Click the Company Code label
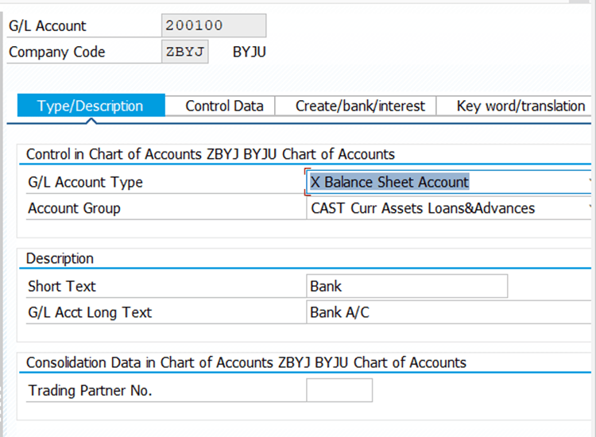The image size is (596, 437). pyautogui.click(x=56, y=52)
